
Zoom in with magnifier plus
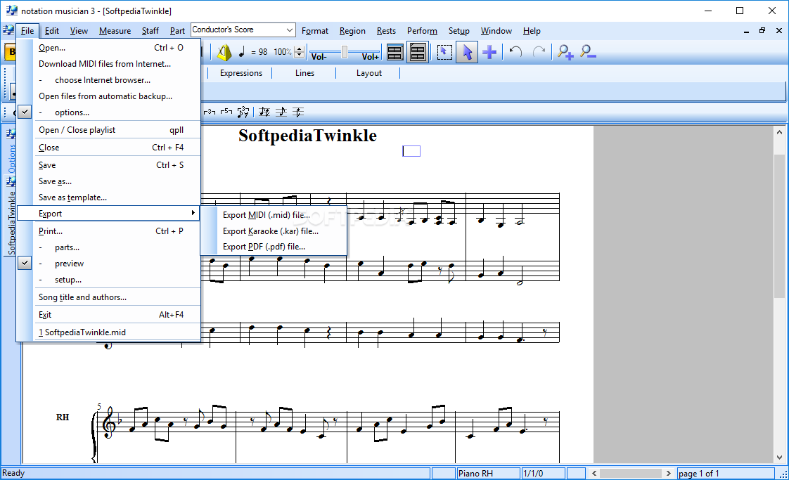565,52
